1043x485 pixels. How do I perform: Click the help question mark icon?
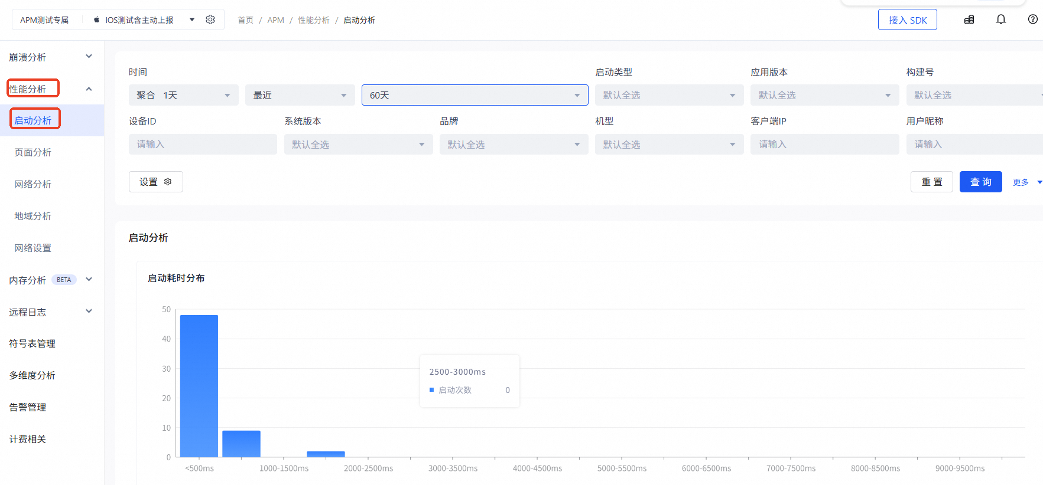[x=1032, y=19]
